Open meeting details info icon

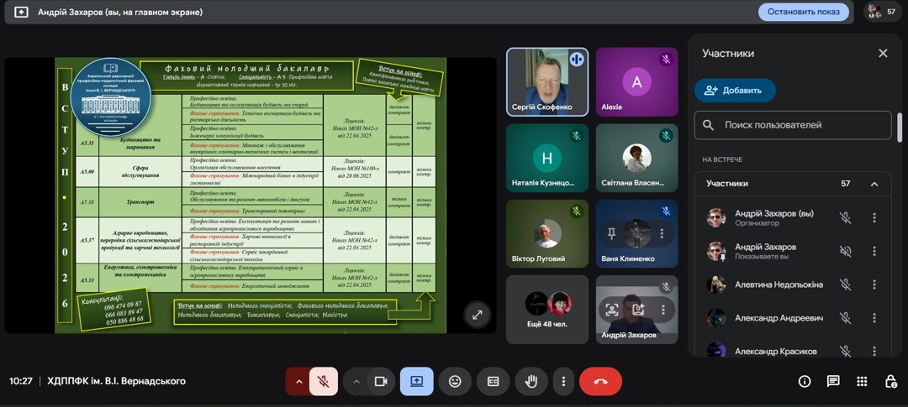[805, 381]
